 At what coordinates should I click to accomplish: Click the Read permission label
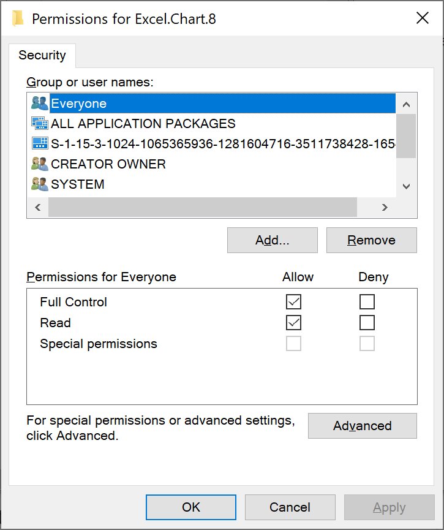coord(55,323)
